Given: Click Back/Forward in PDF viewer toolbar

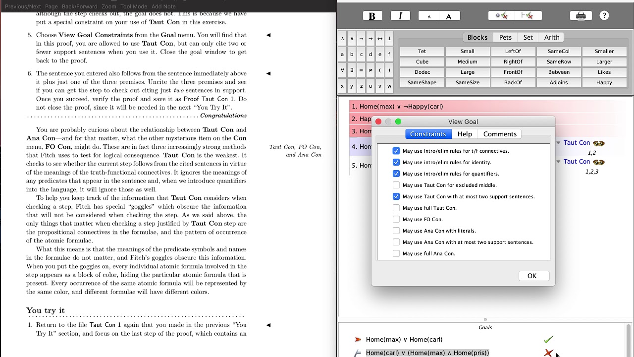Looking at the screenshot, I should (x=80, y=6).
